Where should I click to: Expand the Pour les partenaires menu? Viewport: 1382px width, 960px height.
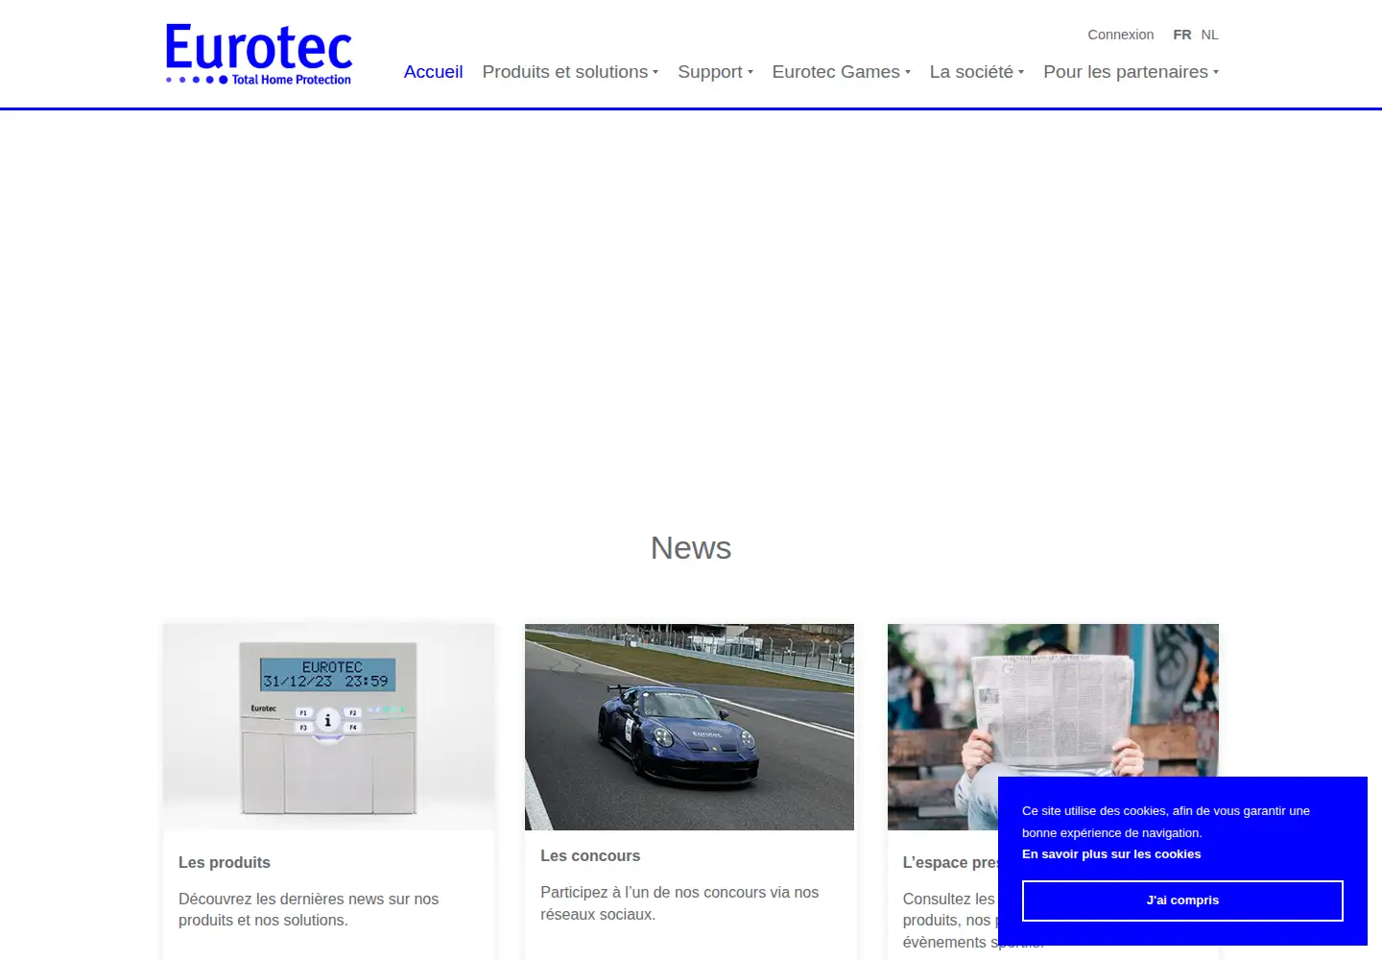tap(1131, 72)
